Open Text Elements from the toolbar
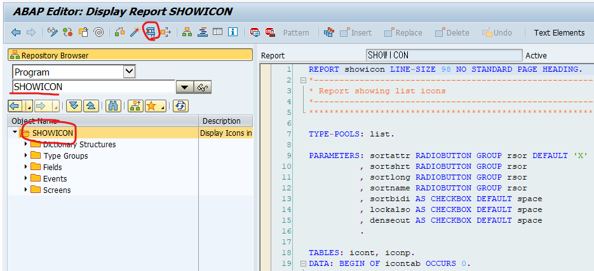594x271 pixels. 559,33
